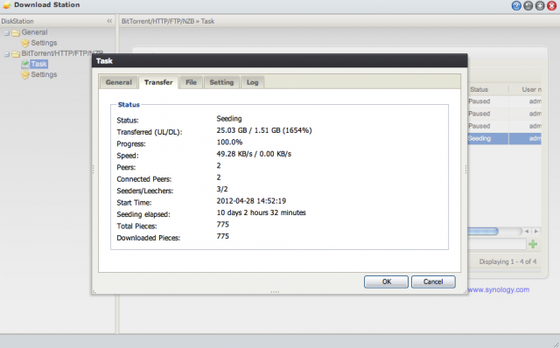Select the Seeding row in task list
Image resolution: width=560 pixels, height=348 pixels.
click(x=504, y=138)
